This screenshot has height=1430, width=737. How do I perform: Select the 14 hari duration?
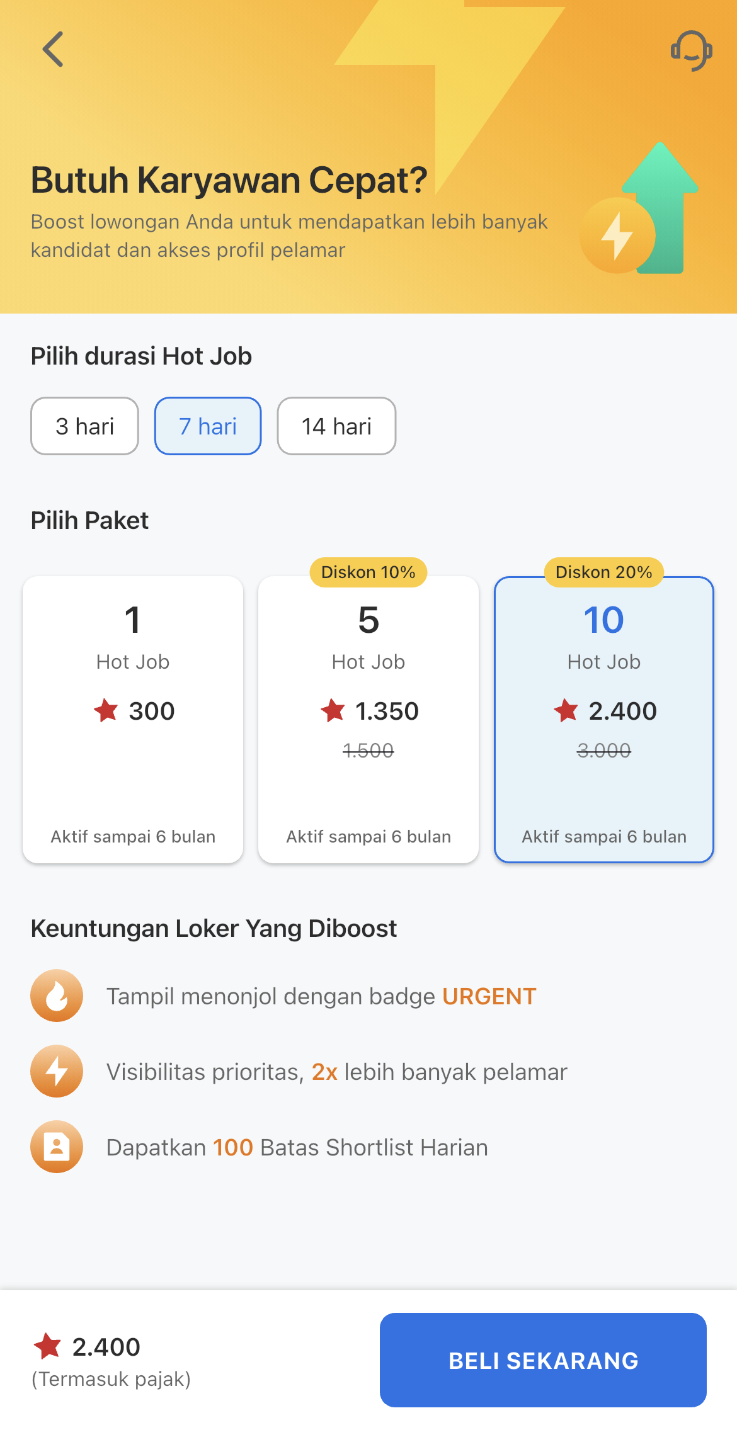tap(336, 426)
